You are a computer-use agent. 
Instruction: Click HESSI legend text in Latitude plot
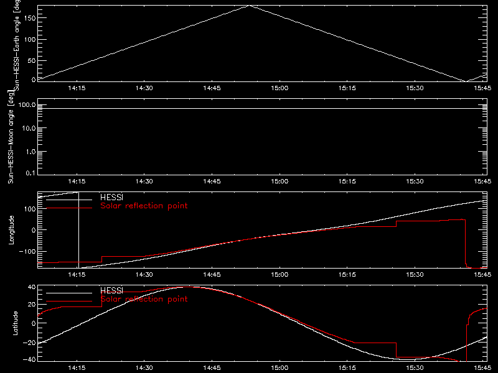tap(111, 290)
